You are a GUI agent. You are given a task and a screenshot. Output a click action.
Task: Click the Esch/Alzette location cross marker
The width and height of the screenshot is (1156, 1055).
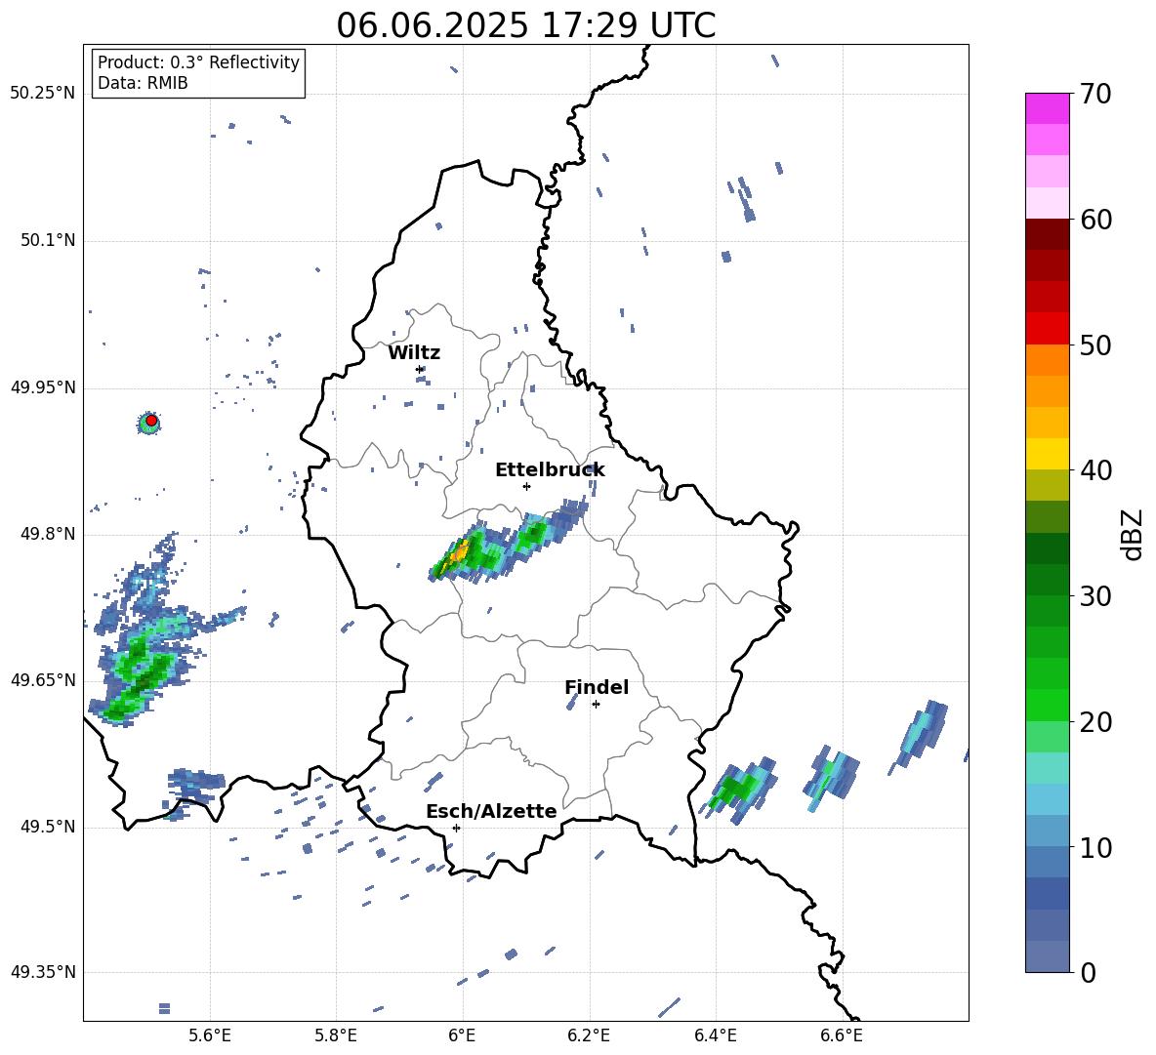(456, 828)
